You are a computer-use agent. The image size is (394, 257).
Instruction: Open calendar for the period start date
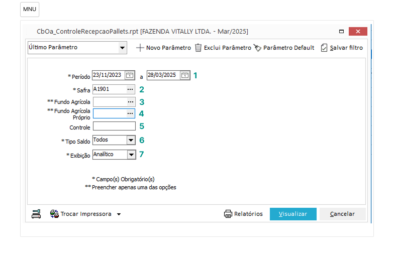pyautogui.click(x=130, y=75)
